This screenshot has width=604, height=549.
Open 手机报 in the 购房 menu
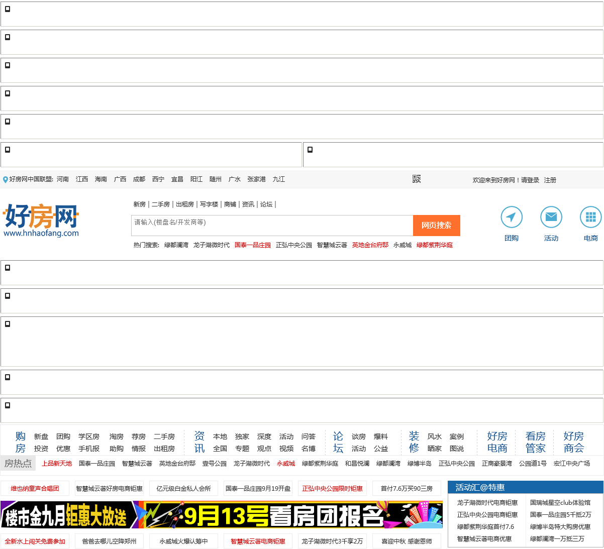point(89,449)
